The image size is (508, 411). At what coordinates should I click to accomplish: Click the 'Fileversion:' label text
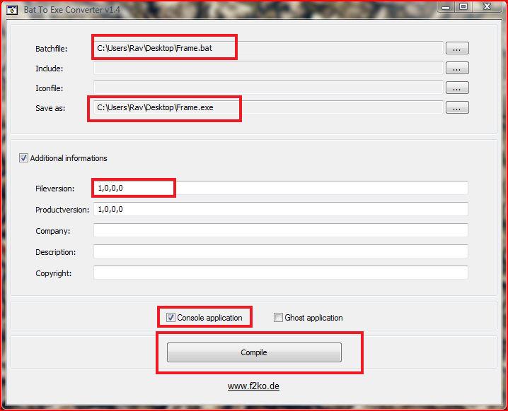(x=54, y=189)
